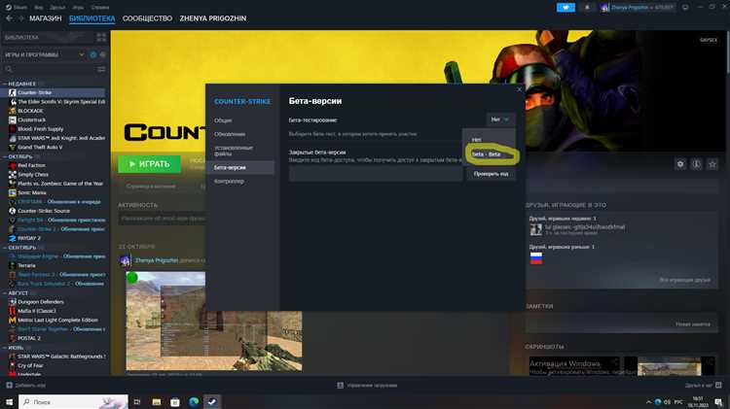Collapse the СЕНТЯБРЬ section

[5, 248]
